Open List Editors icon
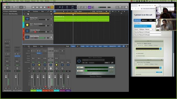Viewport: 177px width, 99px height. point(117,7)
